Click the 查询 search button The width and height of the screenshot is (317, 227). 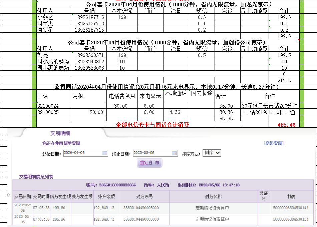(x=149, y=163)
